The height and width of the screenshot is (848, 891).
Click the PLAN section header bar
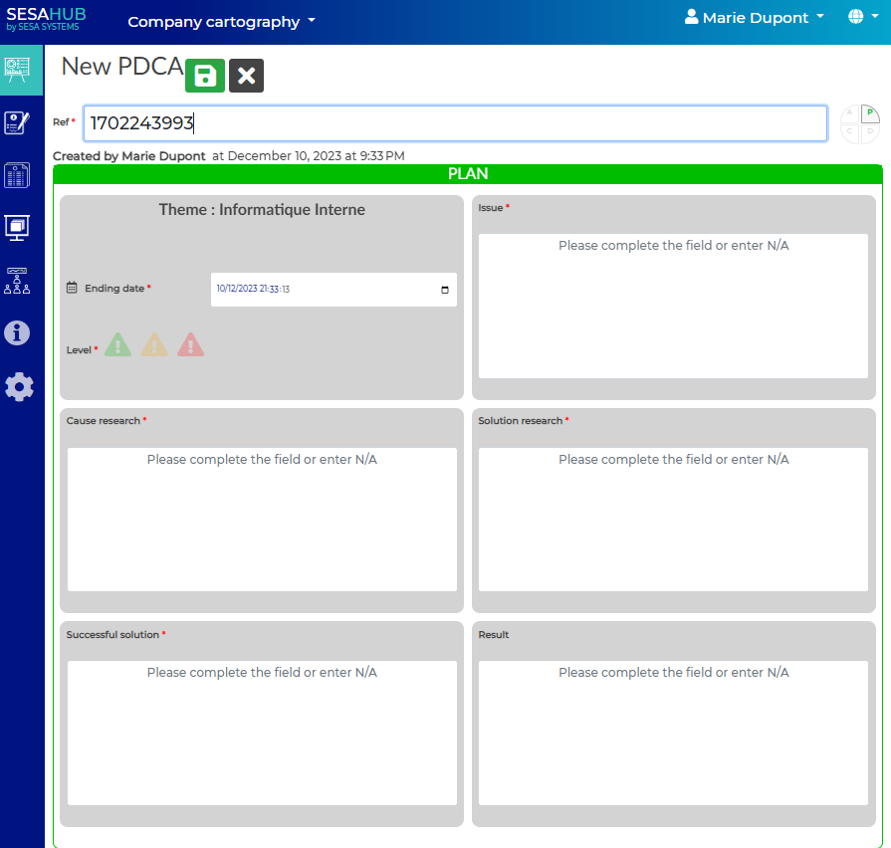(x=468, y=174)
